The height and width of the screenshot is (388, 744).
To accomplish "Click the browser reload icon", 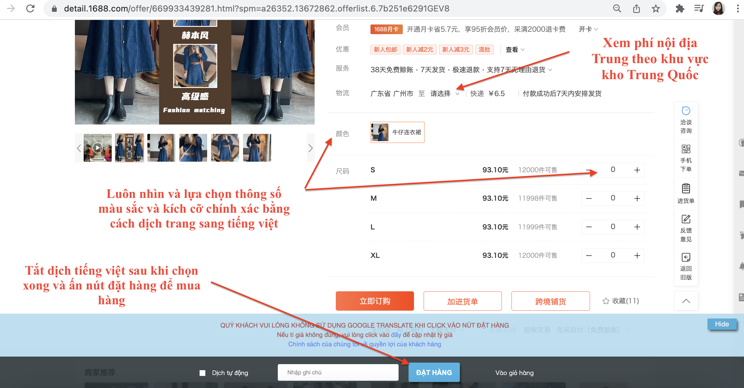I will coord(30,8).
